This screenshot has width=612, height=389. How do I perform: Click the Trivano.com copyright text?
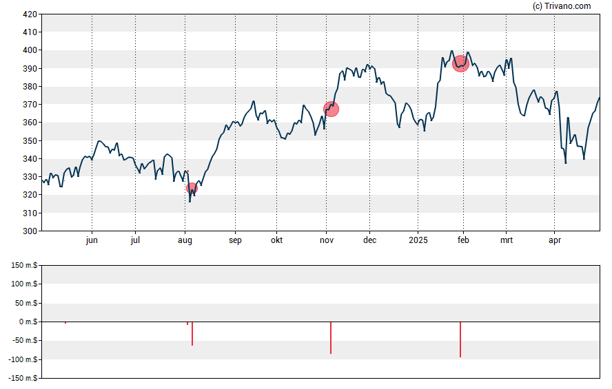562,6
